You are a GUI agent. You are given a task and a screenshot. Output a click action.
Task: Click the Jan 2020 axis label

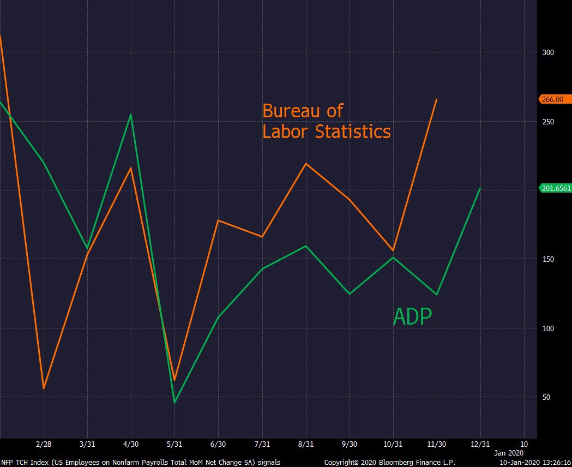(509, 453)
